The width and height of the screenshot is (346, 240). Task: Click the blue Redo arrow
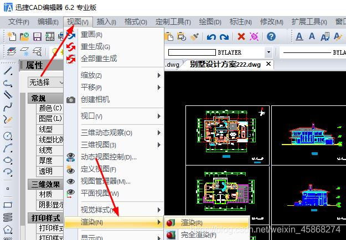click(224, 37)
